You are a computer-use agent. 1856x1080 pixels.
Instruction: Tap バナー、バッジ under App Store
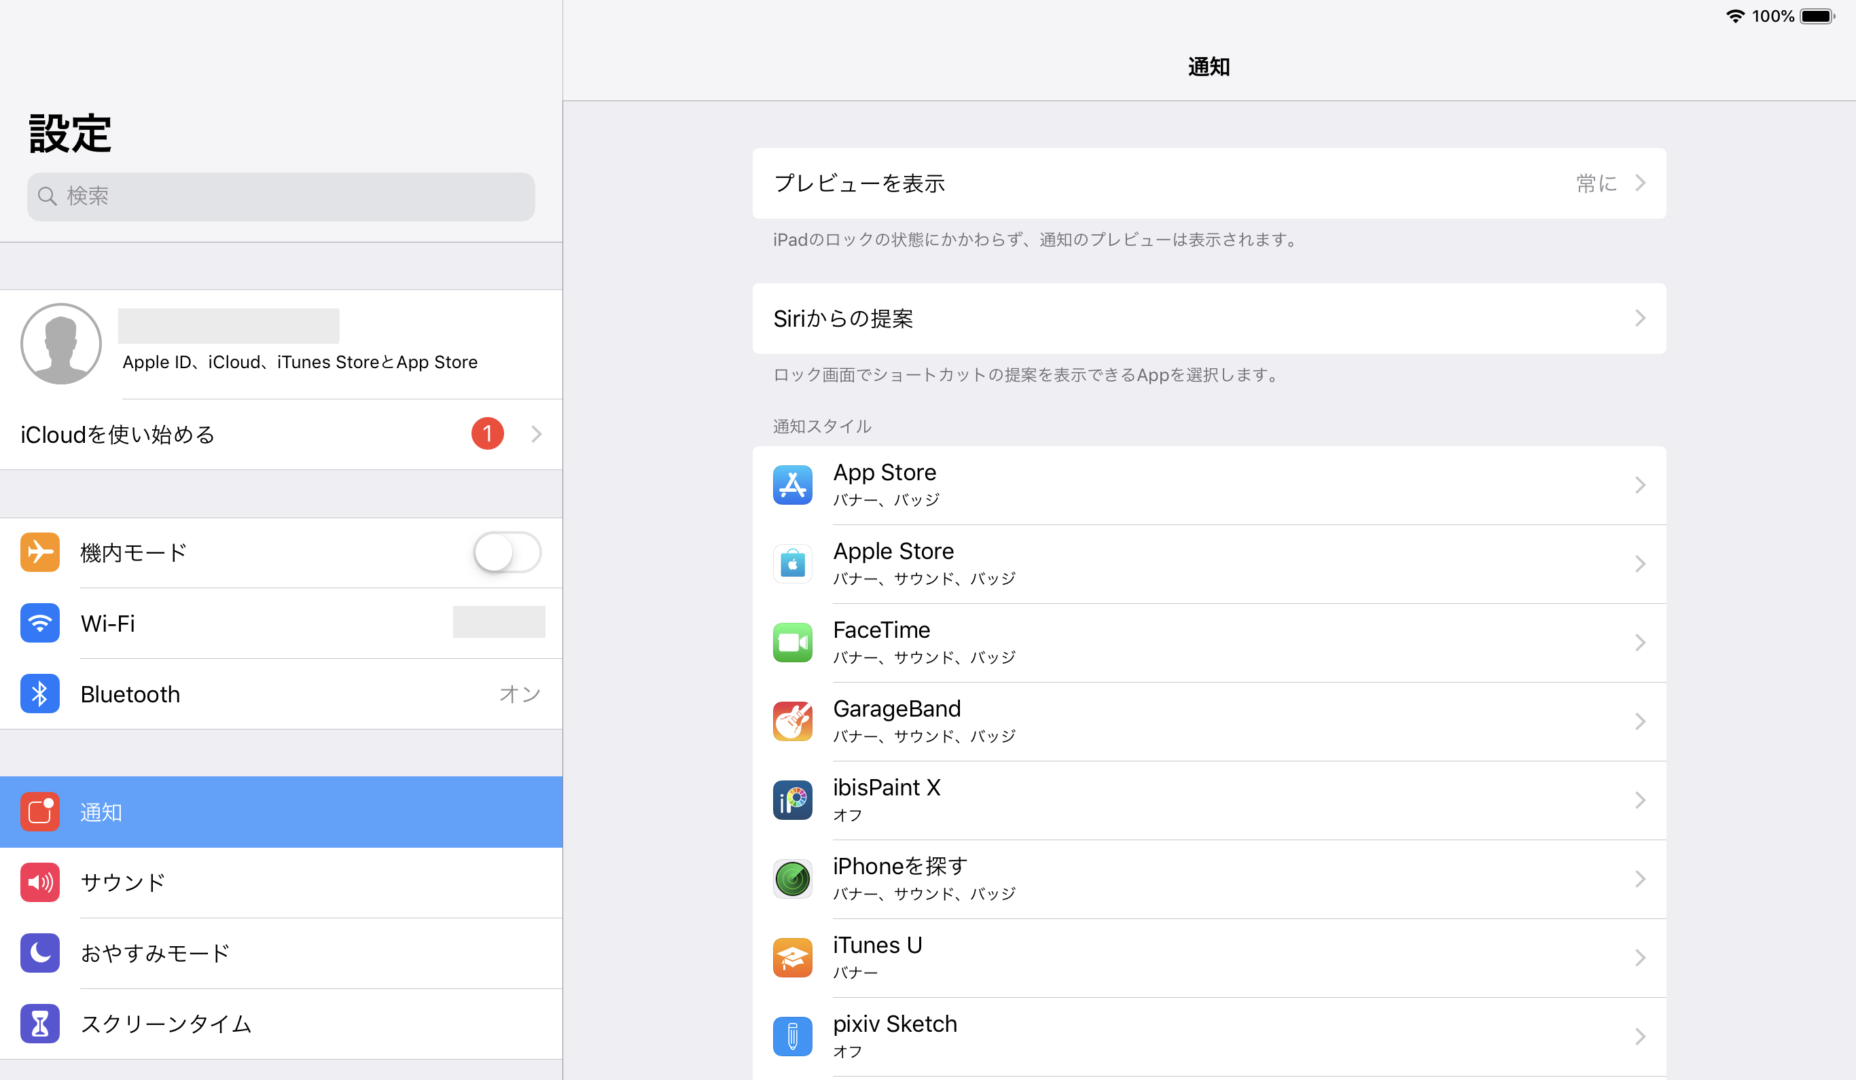point(886,500)
